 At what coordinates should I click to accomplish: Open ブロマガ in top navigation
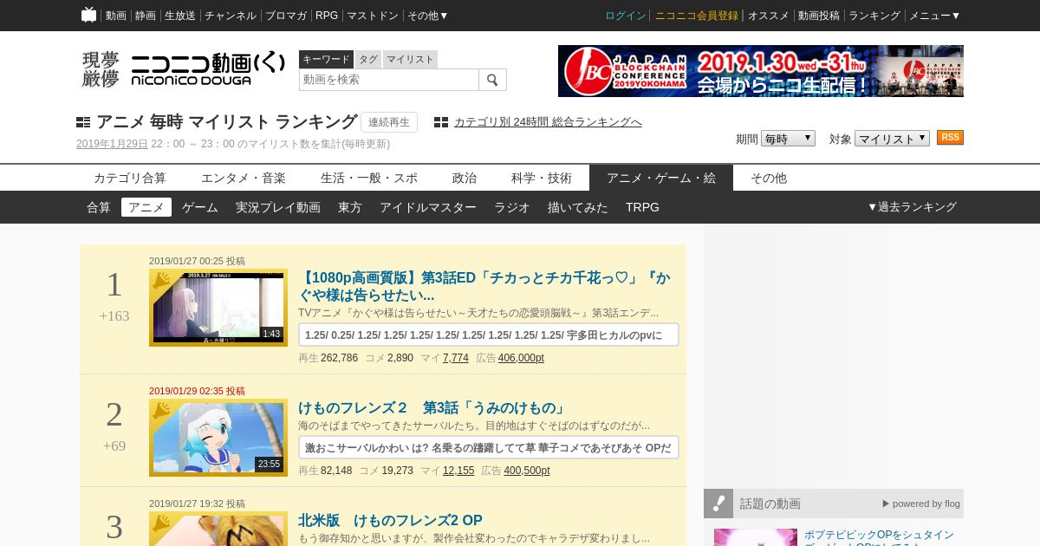286,16
